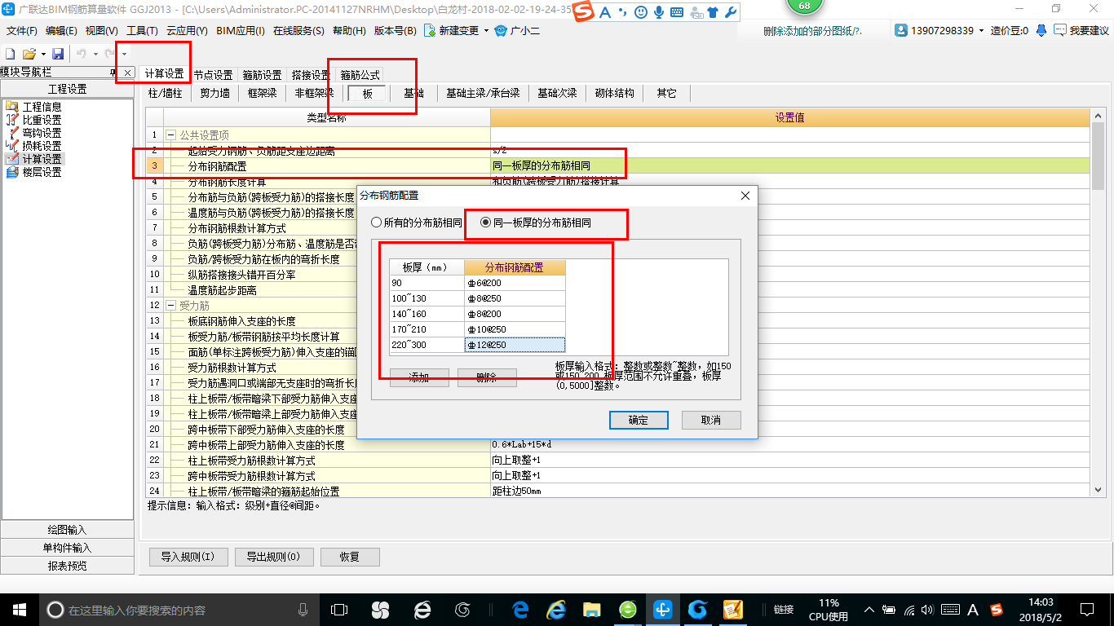The height and width of the screenshot is (626, 1114).
Task: Click the 导入规则(I) button
Action: pyautogui.click(x=188, y=558)
